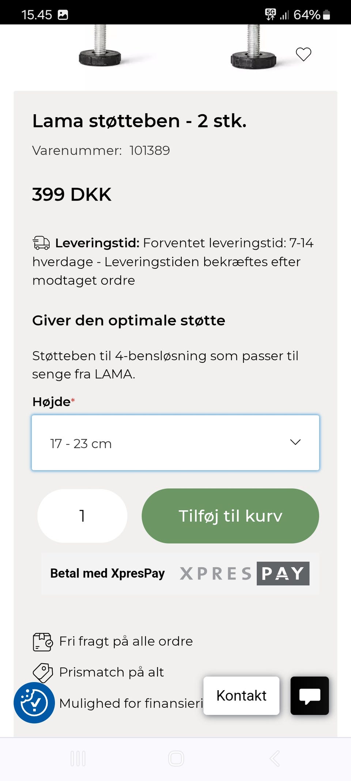Click the Kontakt button
This screenshot has height=781, width=351.
[241, 695]
